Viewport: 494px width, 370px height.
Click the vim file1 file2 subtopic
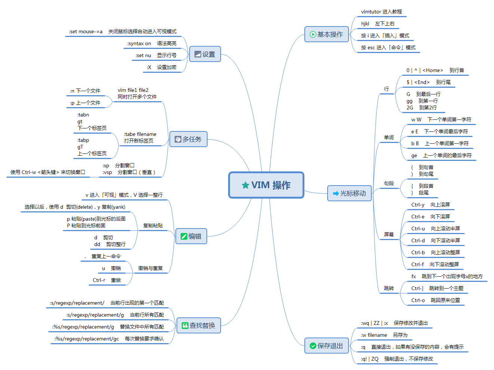137,93
